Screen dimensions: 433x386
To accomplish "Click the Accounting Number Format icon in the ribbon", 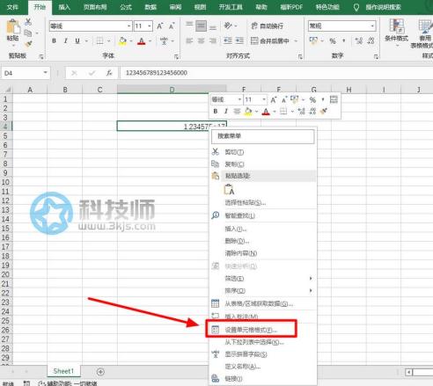I will point(313,40).
